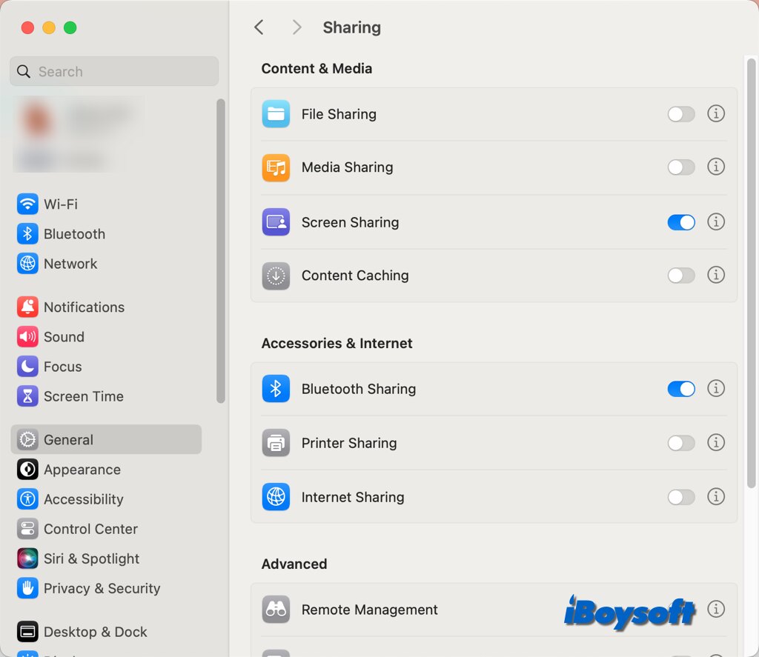Click the Remote Management binoculars icon

(x=276, y=609)
